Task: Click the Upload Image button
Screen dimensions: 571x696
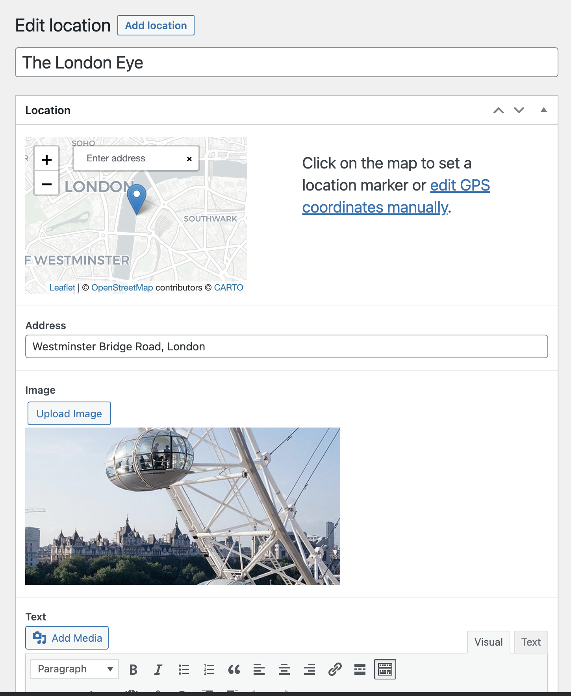Action: point(69,413)
